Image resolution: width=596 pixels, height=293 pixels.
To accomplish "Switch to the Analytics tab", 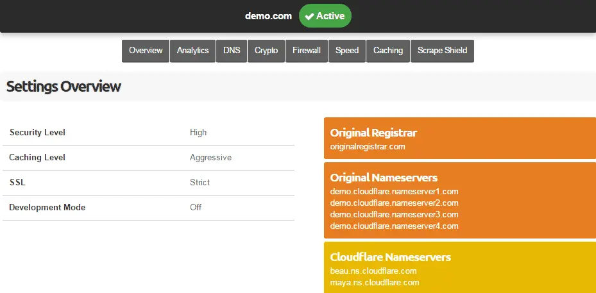I will click(x=192, y=51).
